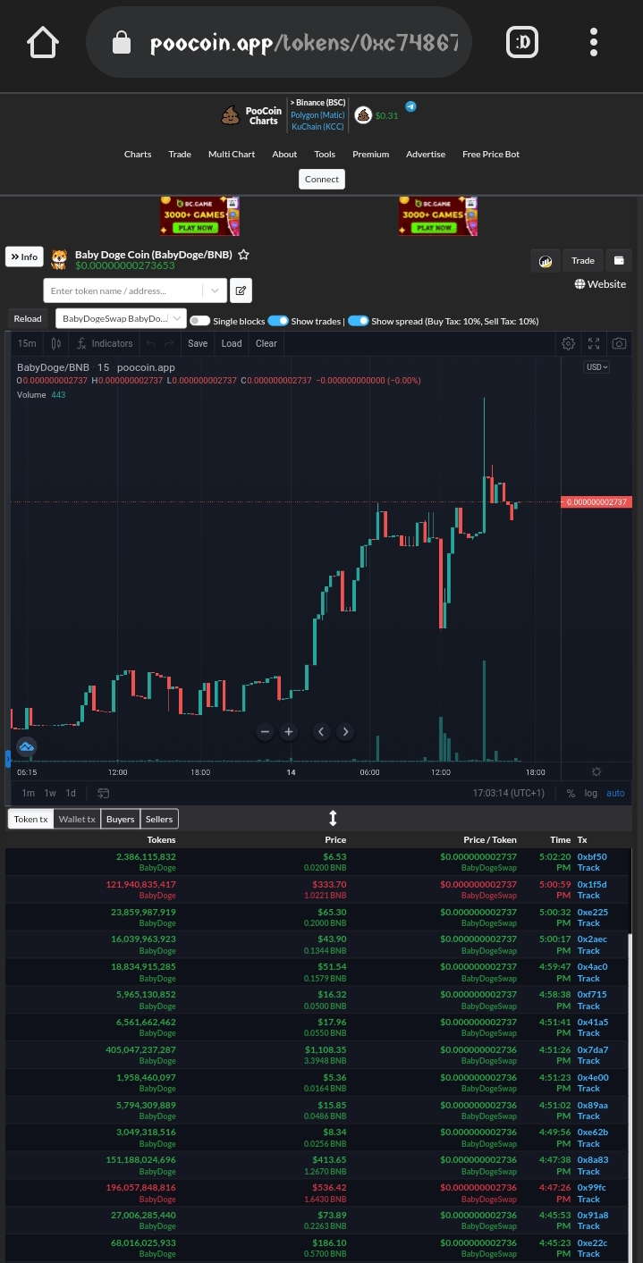643x1263 pixels.
Task: Open the Premium menu item
Action: [371, 155]
